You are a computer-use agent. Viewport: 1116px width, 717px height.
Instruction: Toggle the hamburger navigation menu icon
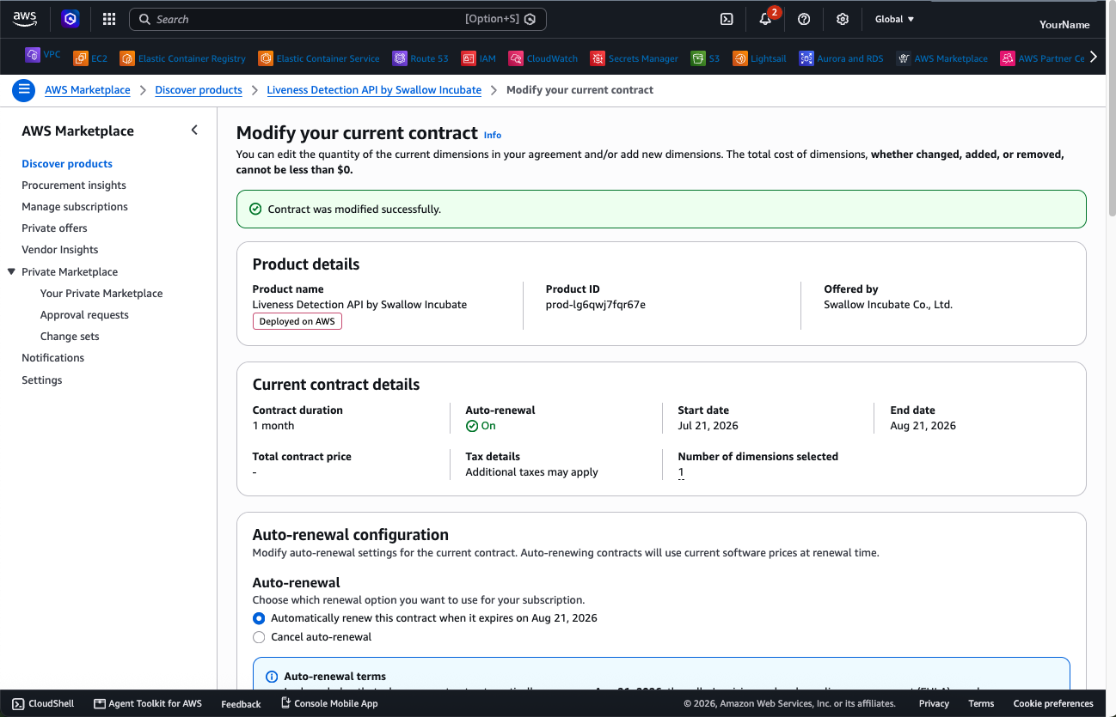point(24,89)
